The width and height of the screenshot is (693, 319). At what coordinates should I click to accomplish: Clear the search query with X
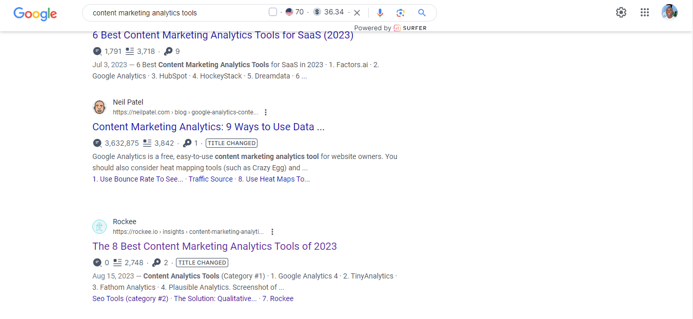[357, 13]
